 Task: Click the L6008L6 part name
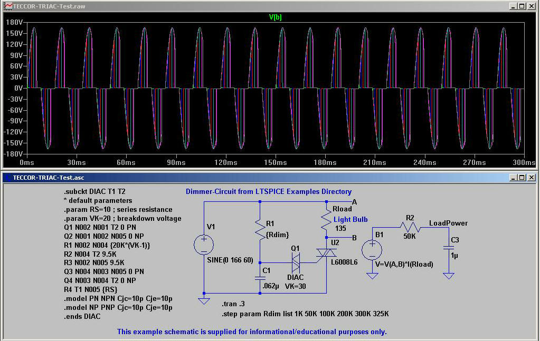pyautogui.click(x=344, y=262)
